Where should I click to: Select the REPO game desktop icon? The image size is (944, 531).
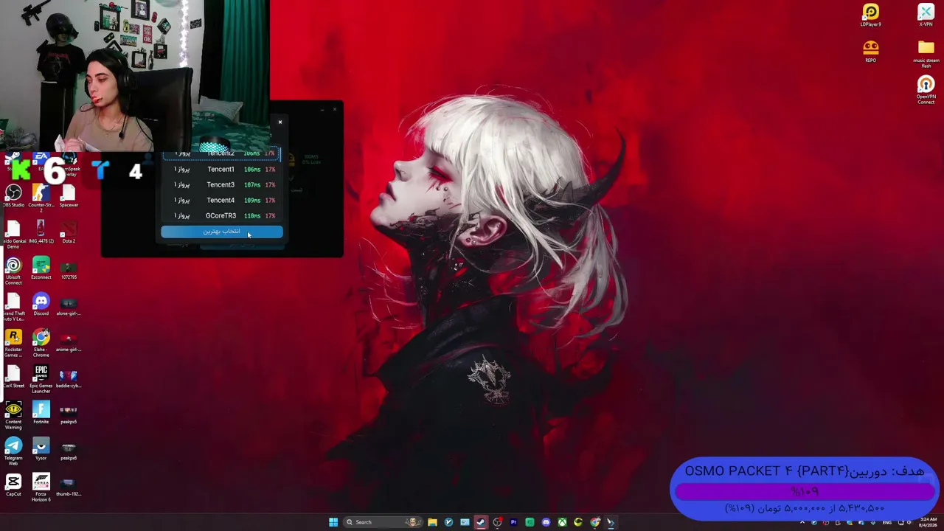(x=871, y=51)
